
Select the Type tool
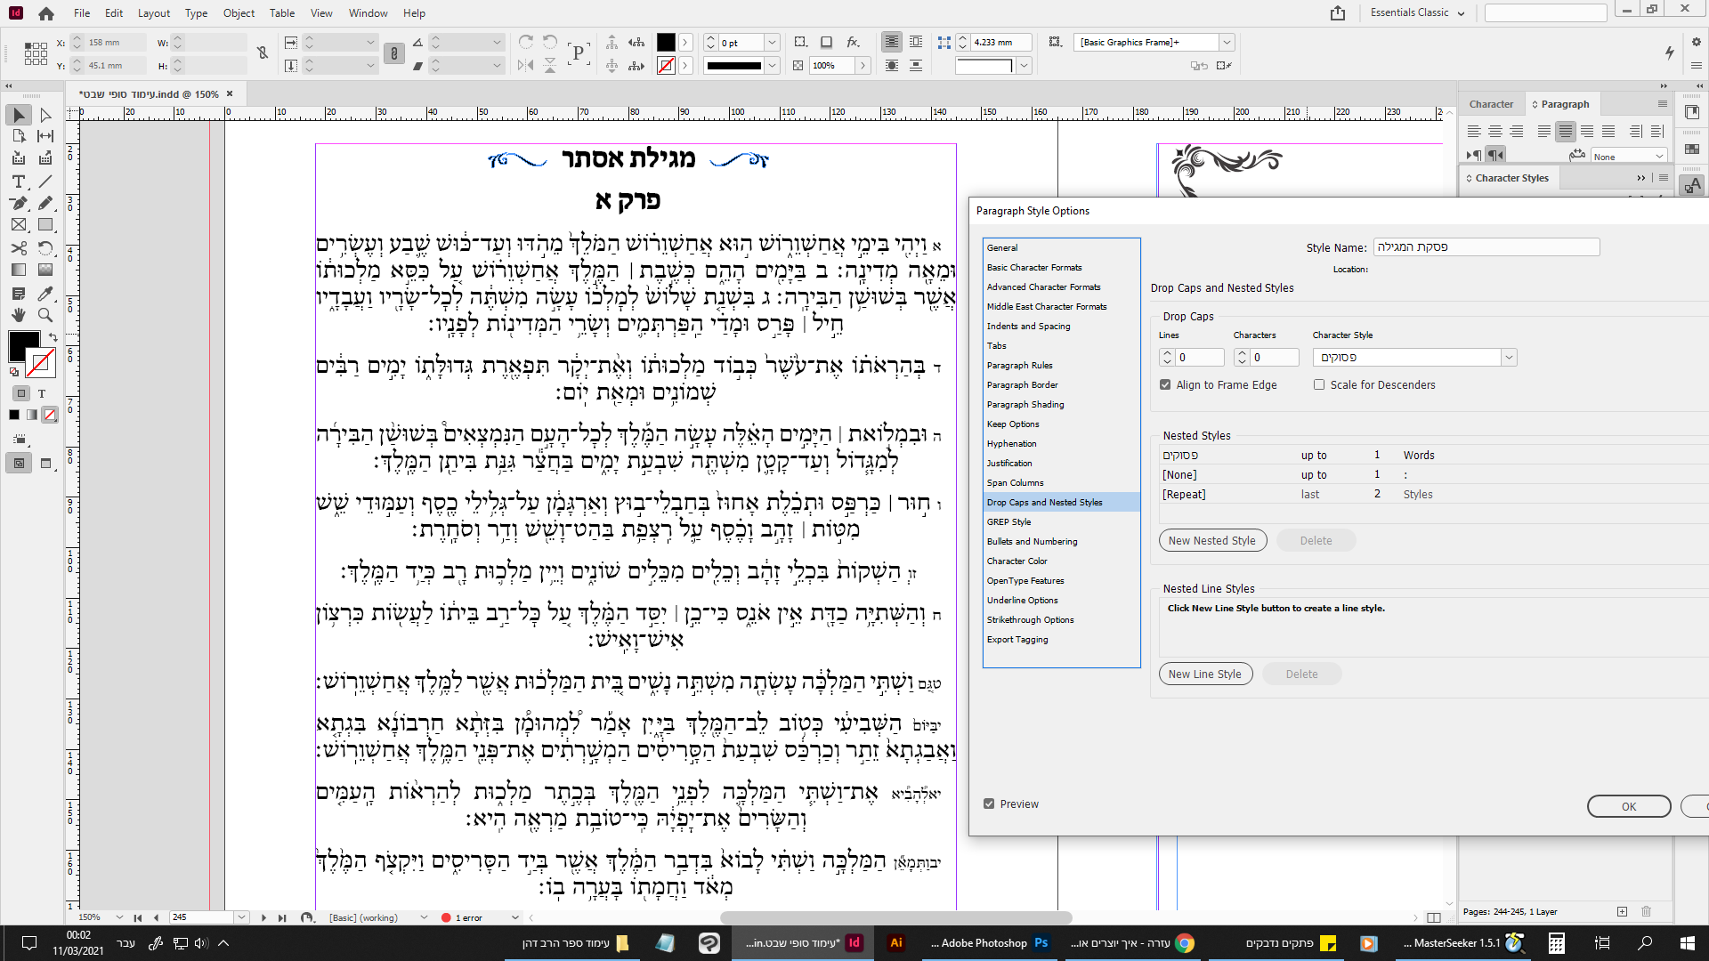[18, 181]
